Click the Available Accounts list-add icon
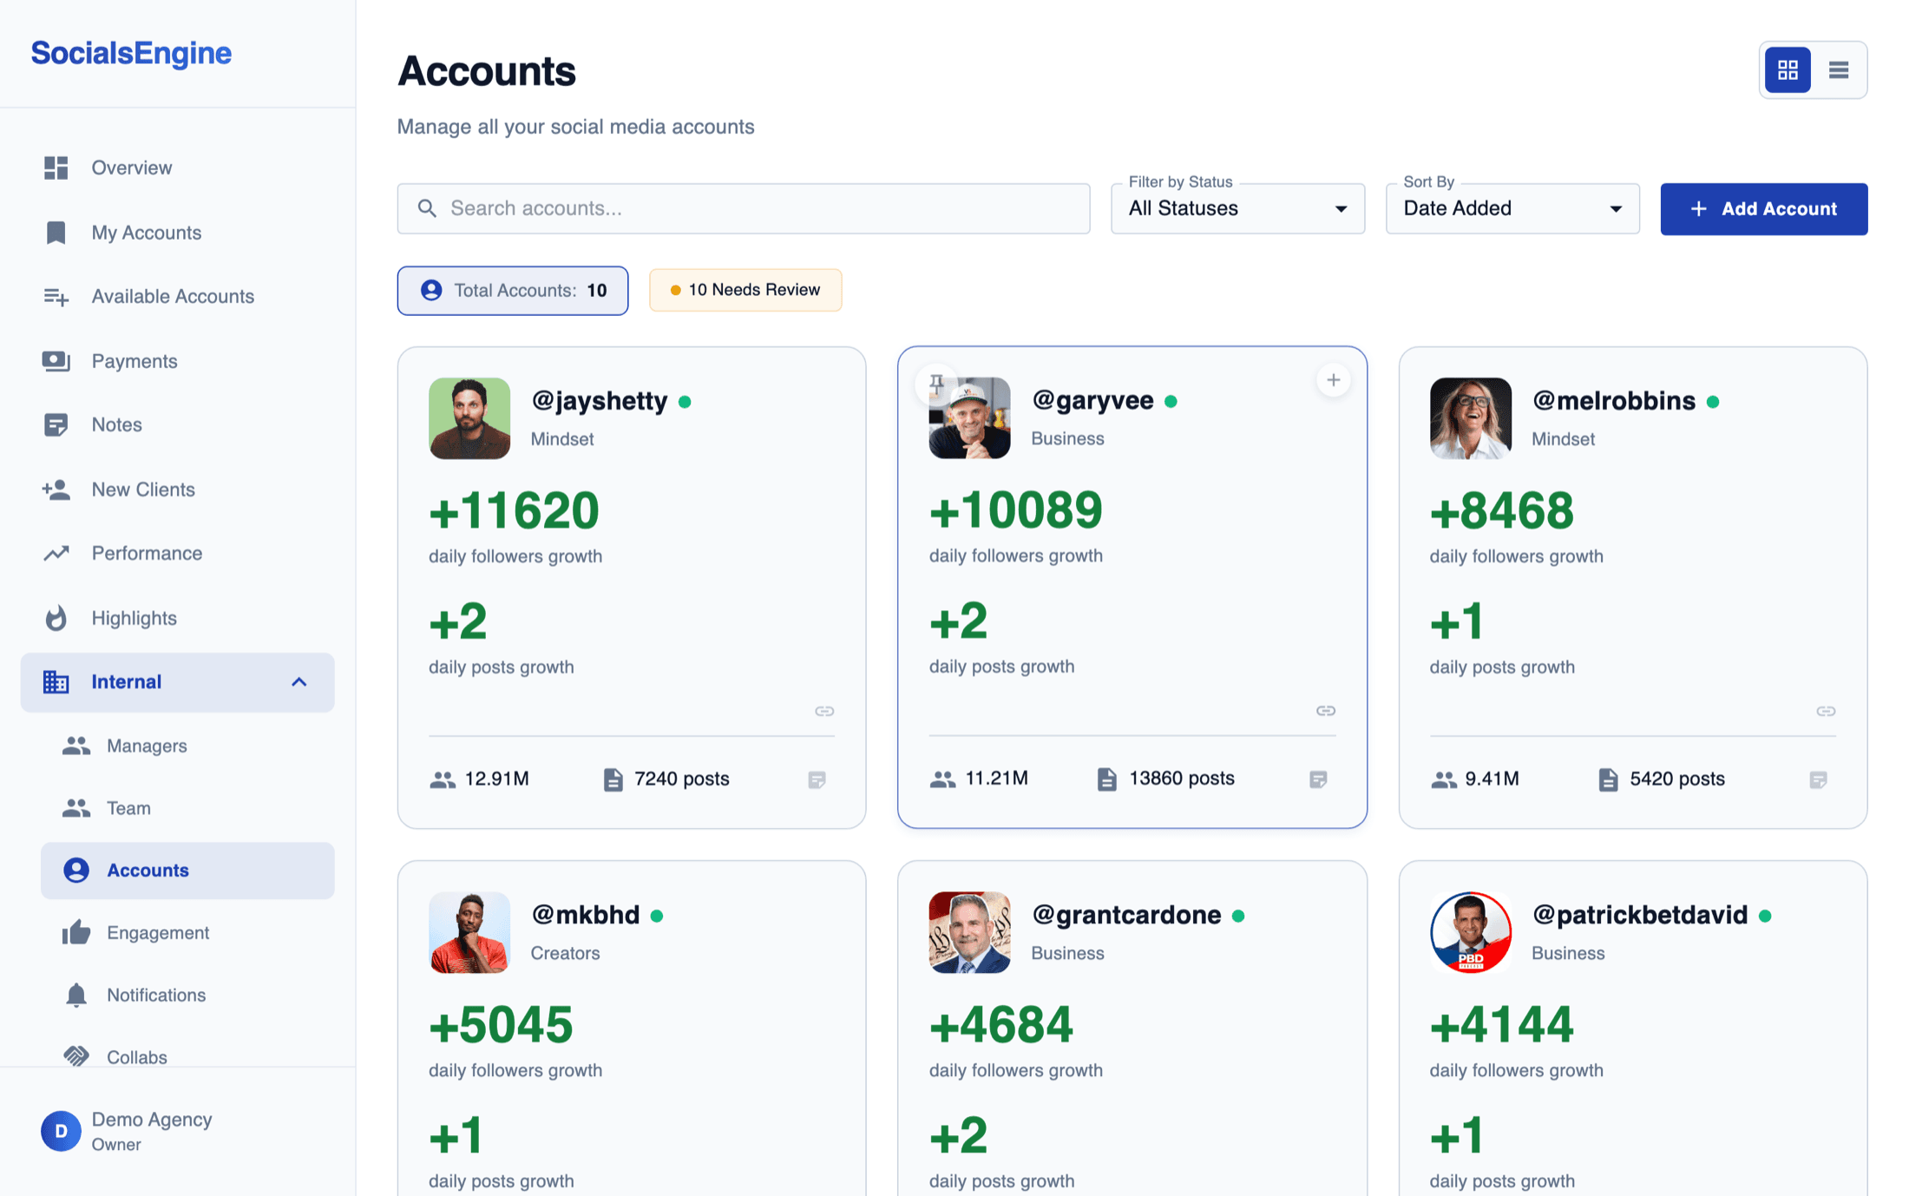Image resolution: width=1909 pixels, height=1196 pixels. tap(56, 297)
